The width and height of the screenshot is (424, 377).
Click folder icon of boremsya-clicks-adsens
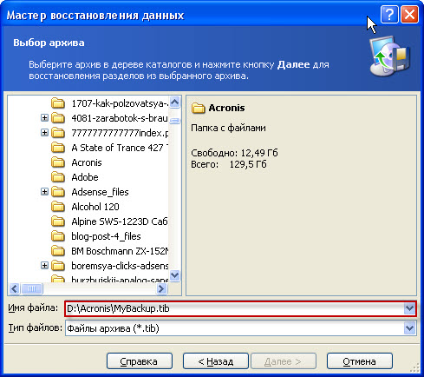[x=58, y=266]
